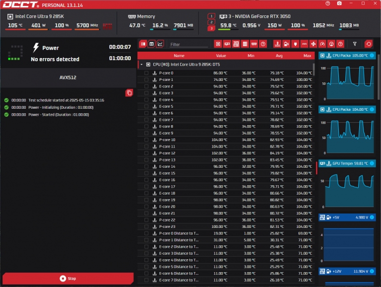The height and width of the screenshot is (287, 381).
Task: Select the +12V graph header
Action: tap(347, 272)
